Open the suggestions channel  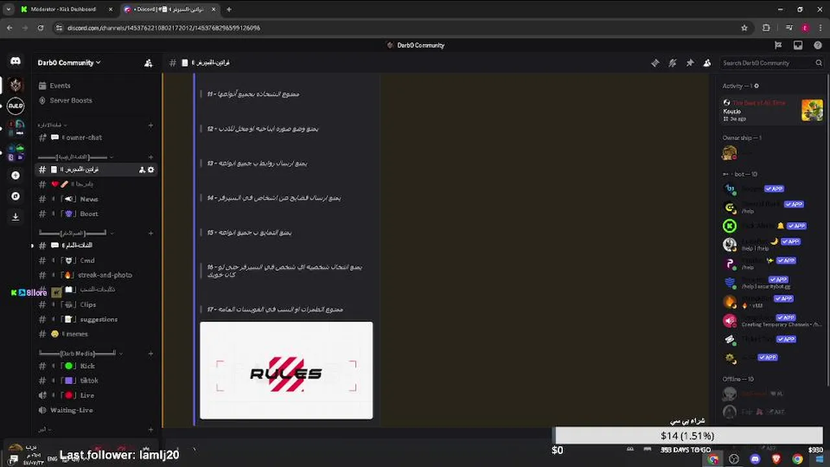94,320
